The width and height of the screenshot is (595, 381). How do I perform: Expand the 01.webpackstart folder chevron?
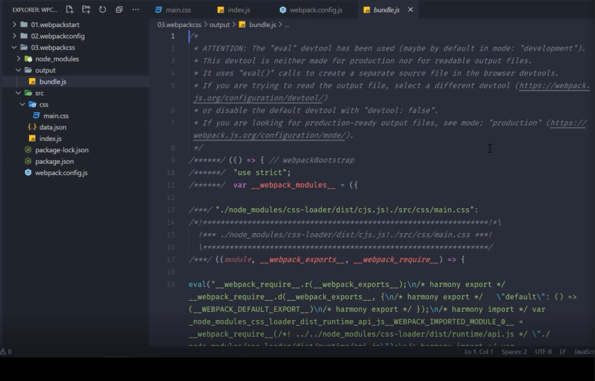(x=14, y=24)
